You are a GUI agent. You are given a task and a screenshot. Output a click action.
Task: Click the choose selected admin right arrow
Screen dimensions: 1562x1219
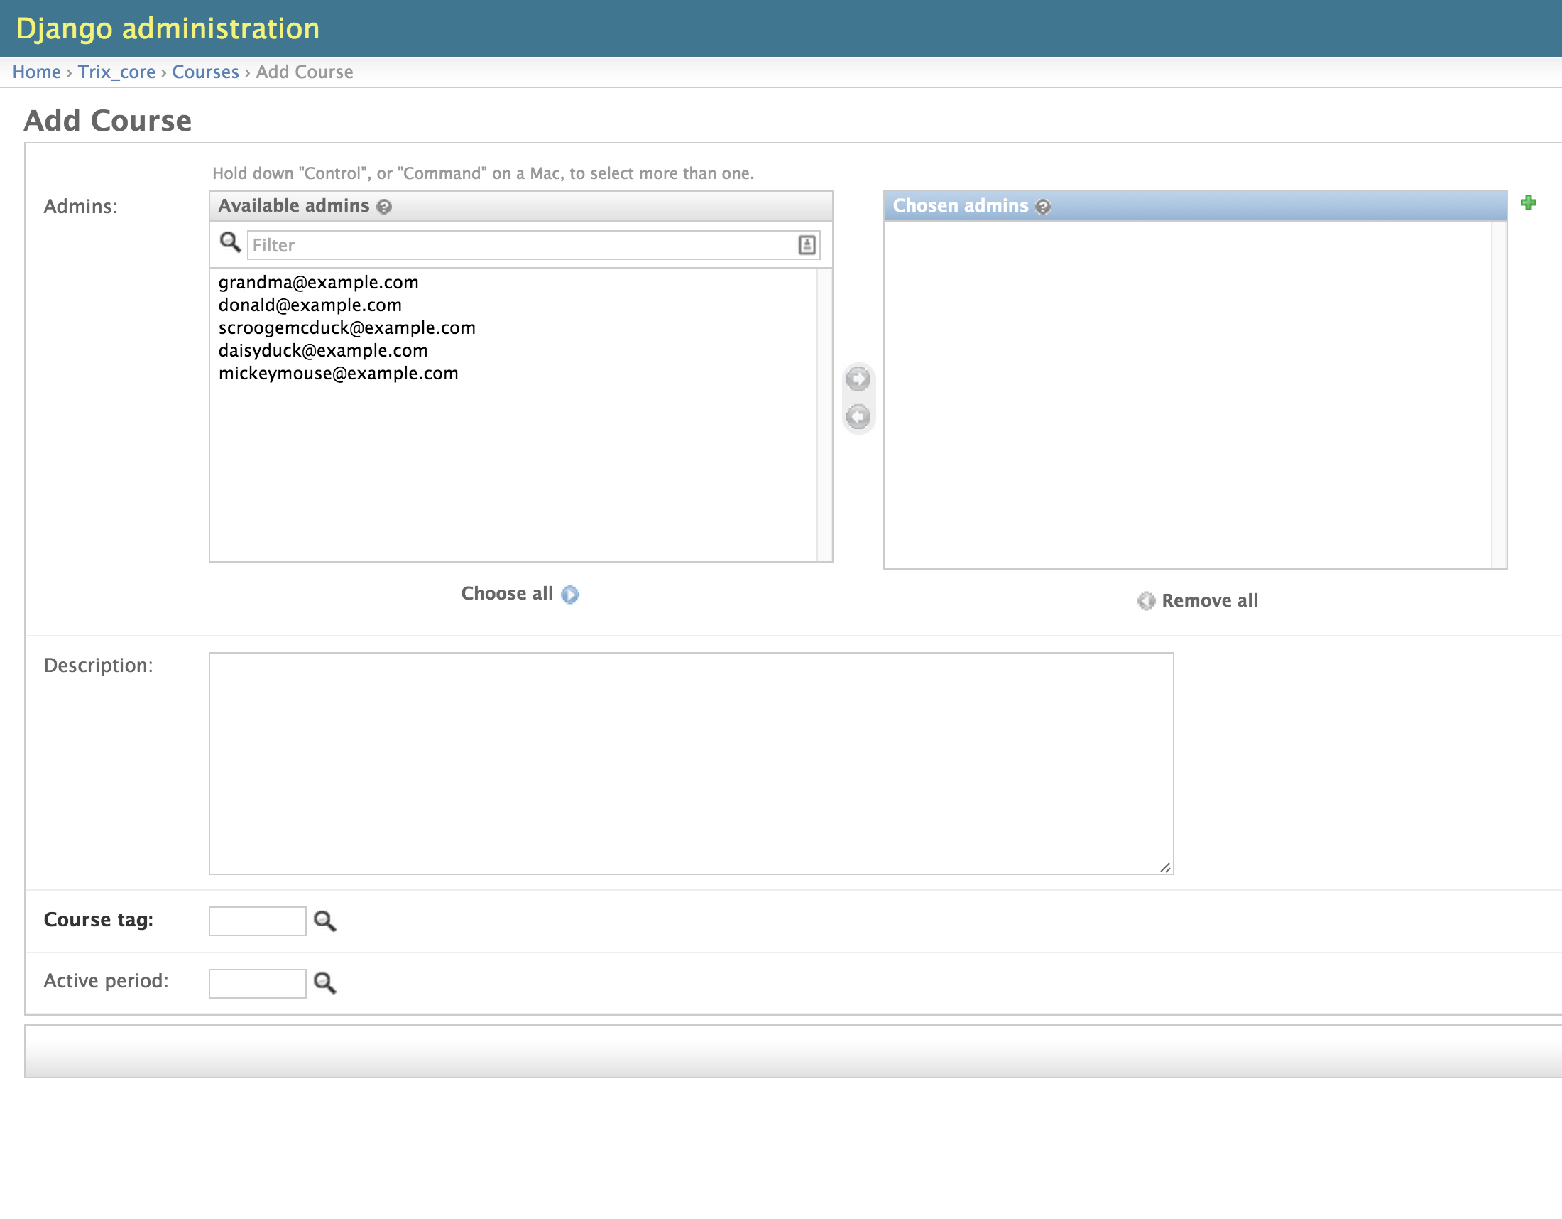[858, 379]
